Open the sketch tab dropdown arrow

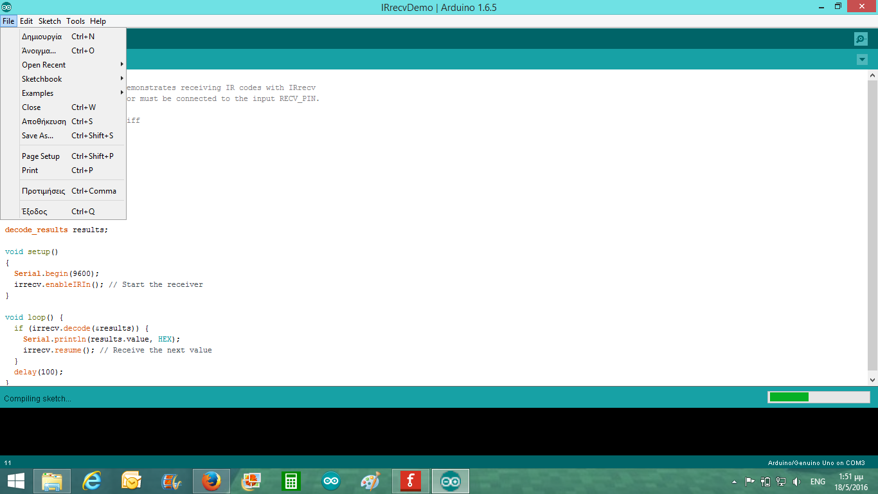click(x=862, y=60)
